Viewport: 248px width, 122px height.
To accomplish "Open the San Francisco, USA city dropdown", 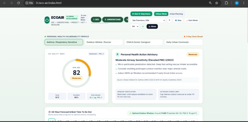I will coord(148,20).
